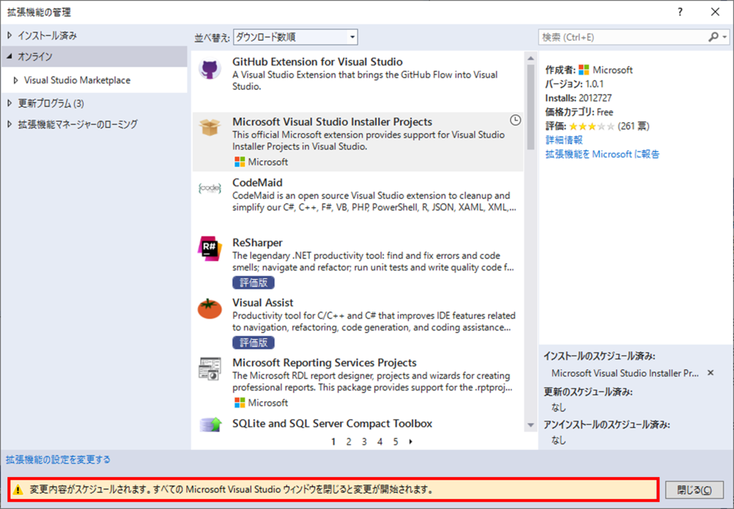Click the SQLite Toolbox database icon

point(210,423)
